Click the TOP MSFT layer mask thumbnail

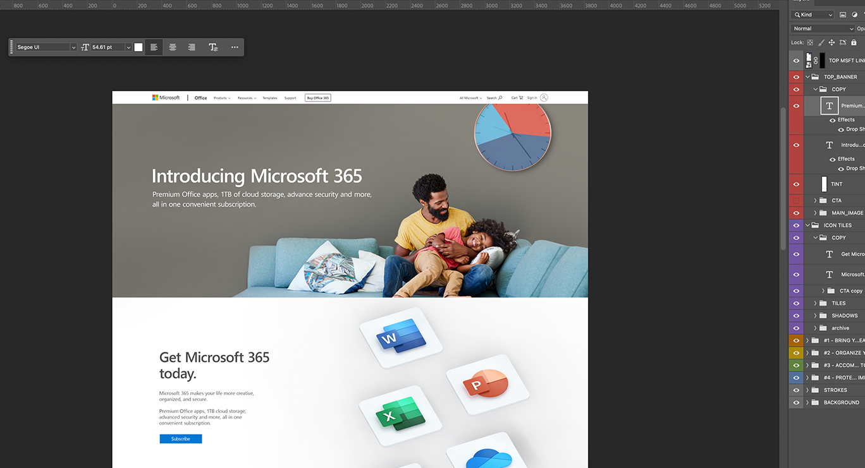(x=822, y=61)
